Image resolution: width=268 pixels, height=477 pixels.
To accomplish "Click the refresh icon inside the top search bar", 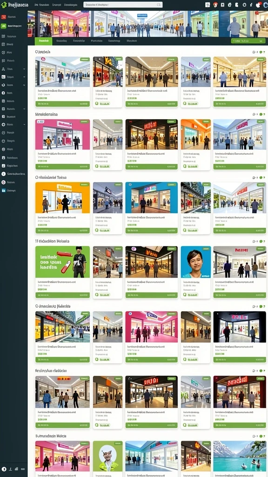I will (x=159, y=5).
